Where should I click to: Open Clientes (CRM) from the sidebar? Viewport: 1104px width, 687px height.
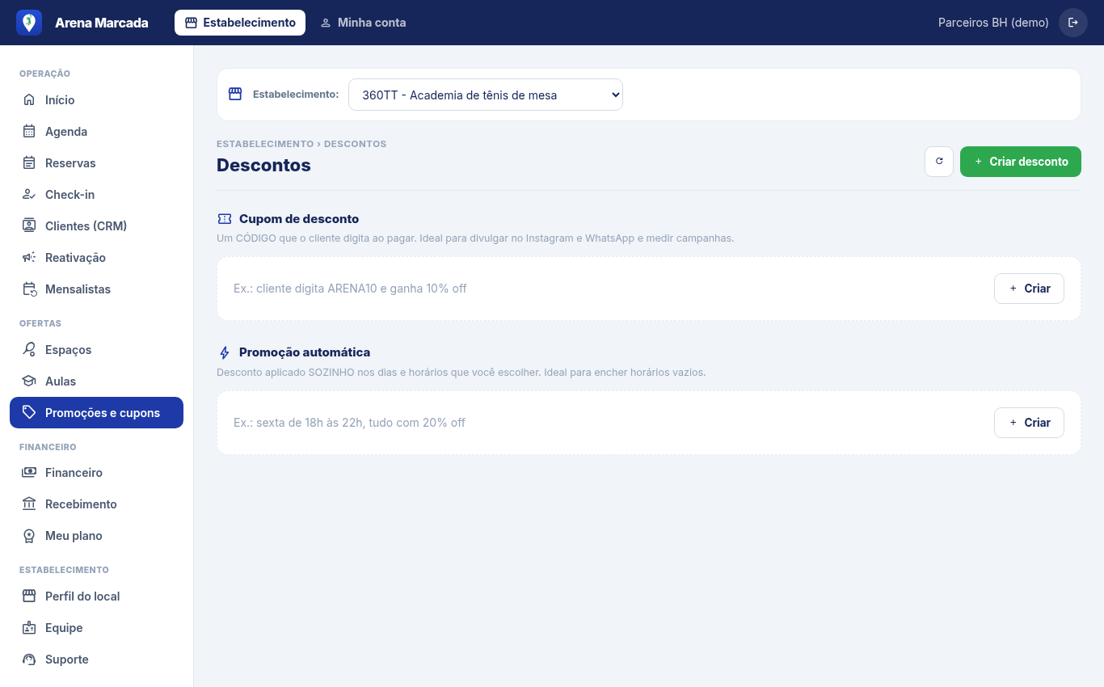(x=96, y=226)
